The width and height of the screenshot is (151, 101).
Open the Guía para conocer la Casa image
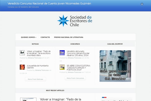115,66
